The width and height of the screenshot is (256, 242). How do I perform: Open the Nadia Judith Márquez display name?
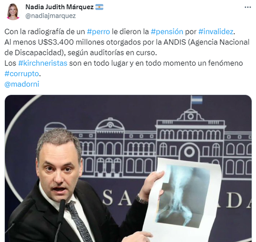click(x=60, y=7)
